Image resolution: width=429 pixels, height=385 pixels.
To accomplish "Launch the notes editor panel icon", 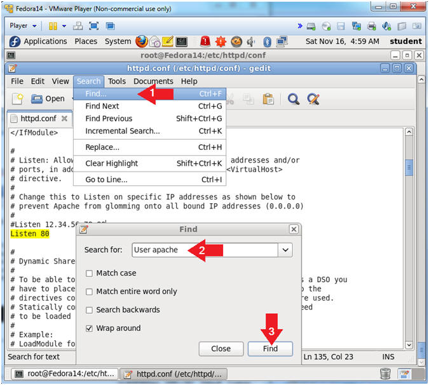I will click(168, 41).
